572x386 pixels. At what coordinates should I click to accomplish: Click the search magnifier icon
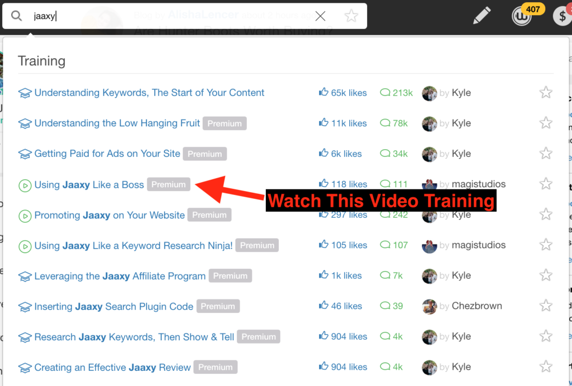pyautogui.click(x=16, y=16)
